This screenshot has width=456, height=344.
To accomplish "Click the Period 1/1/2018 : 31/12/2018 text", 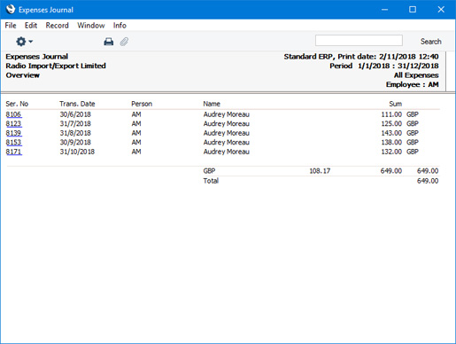I will pos(384,66).
